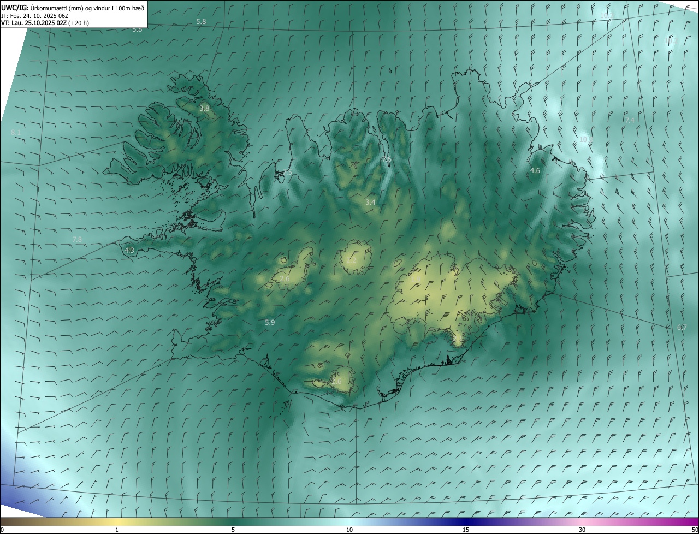Click the colorbar tick label 0

coord(2,530)
